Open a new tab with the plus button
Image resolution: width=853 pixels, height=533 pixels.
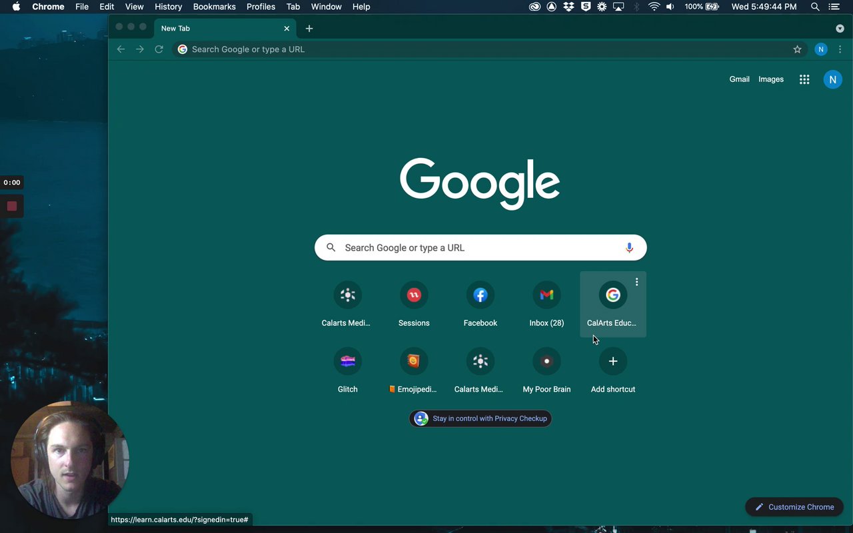tap(309, 29)
